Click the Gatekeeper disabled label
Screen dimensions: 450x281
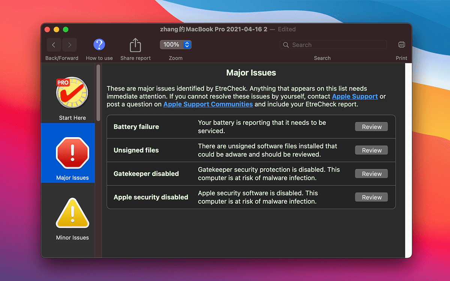pos(146,174)
